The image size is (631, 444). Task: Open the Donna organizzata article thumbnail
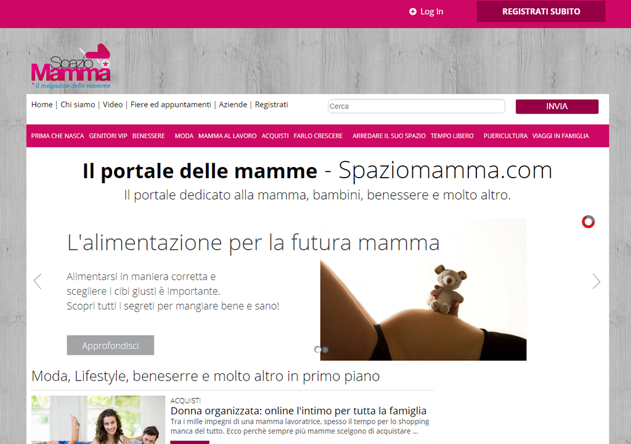coord(98,419)
